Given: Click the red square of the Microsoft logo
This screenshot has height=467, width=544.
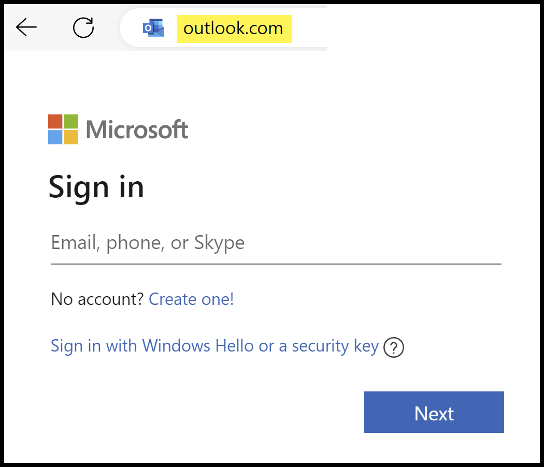Looking at the screenshot, I should (x=55, y=122).
